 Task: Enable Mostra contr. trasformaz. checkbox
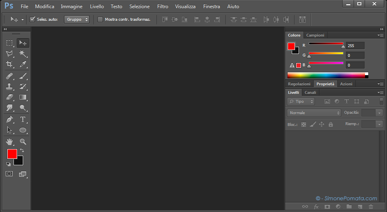(100, 19)
